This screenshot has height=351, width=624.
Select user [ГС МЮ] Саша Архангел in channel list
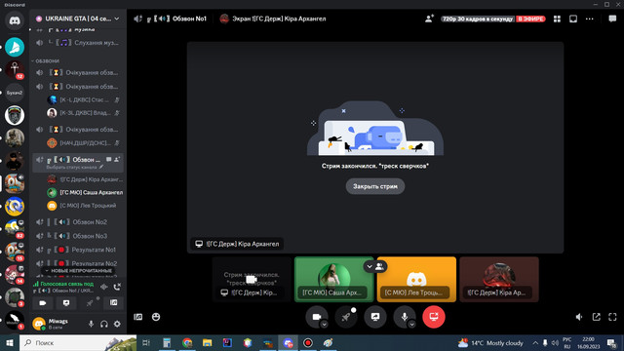coord(85,193)
